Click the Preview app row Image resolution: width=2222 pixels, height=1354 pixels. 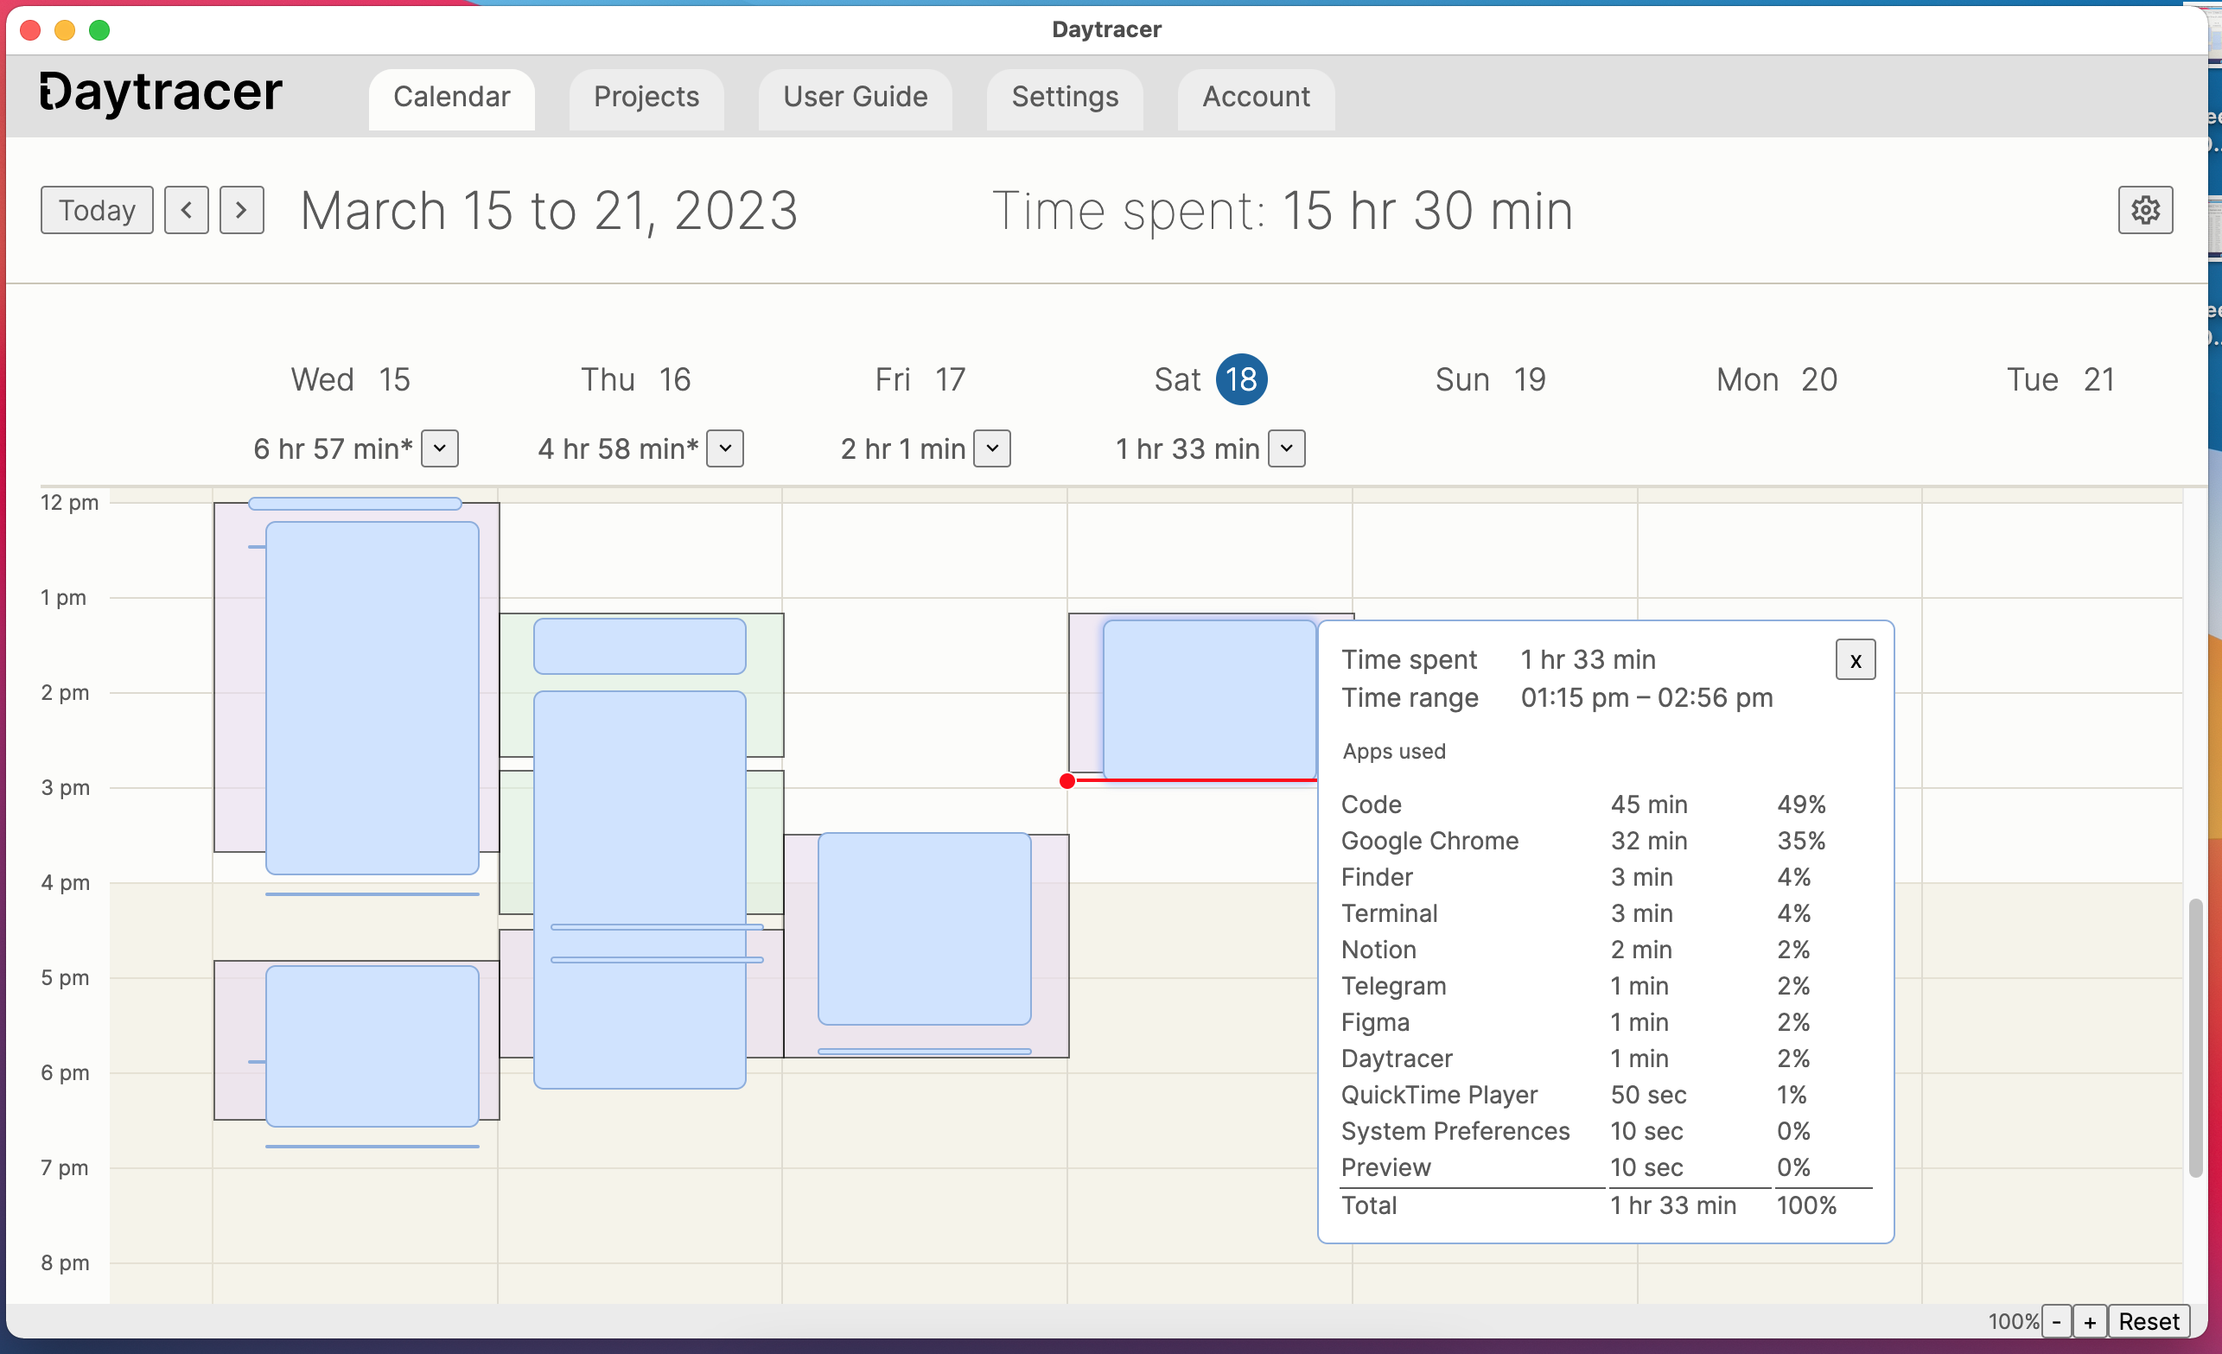coord(1605,1167)
